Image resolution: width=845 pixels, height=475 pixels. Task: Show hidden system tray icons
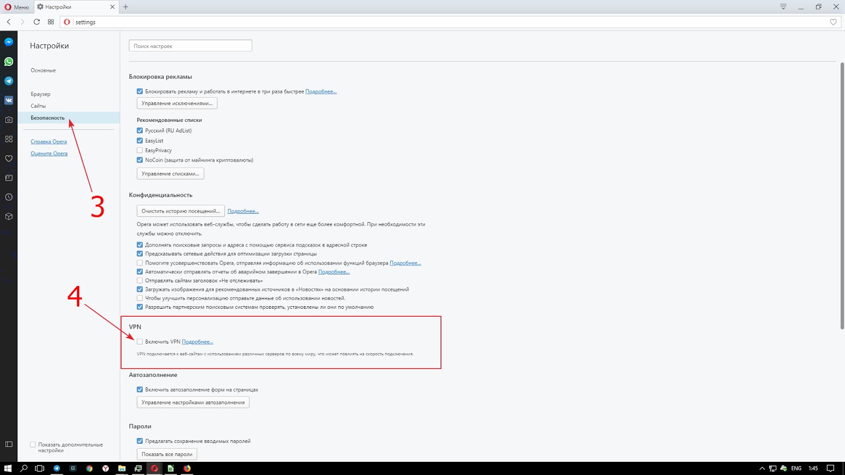click(x=762, y=468)
